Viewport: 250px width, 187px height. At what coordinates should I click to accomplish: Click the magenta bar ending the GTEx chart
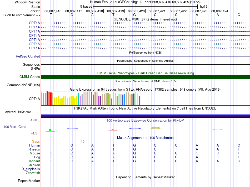[x=139, y=100]
